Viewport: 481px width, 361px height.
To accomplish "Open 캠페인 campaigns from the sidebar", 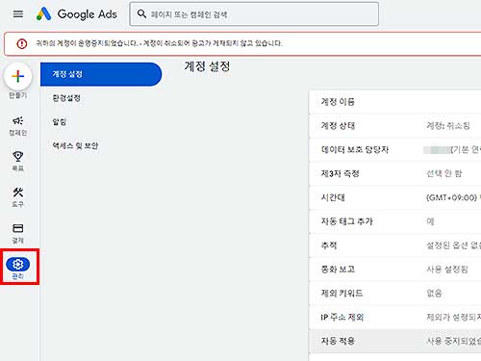I will pyautogui.click(x=18, y=126).
